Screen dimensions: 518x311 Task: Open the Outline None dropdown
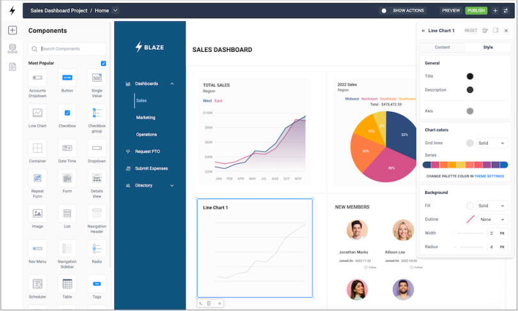pyautogui.click(x=492, y=219)
